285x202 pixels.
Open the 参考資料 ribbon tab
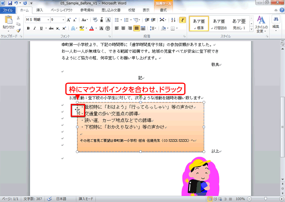[87, 10]
